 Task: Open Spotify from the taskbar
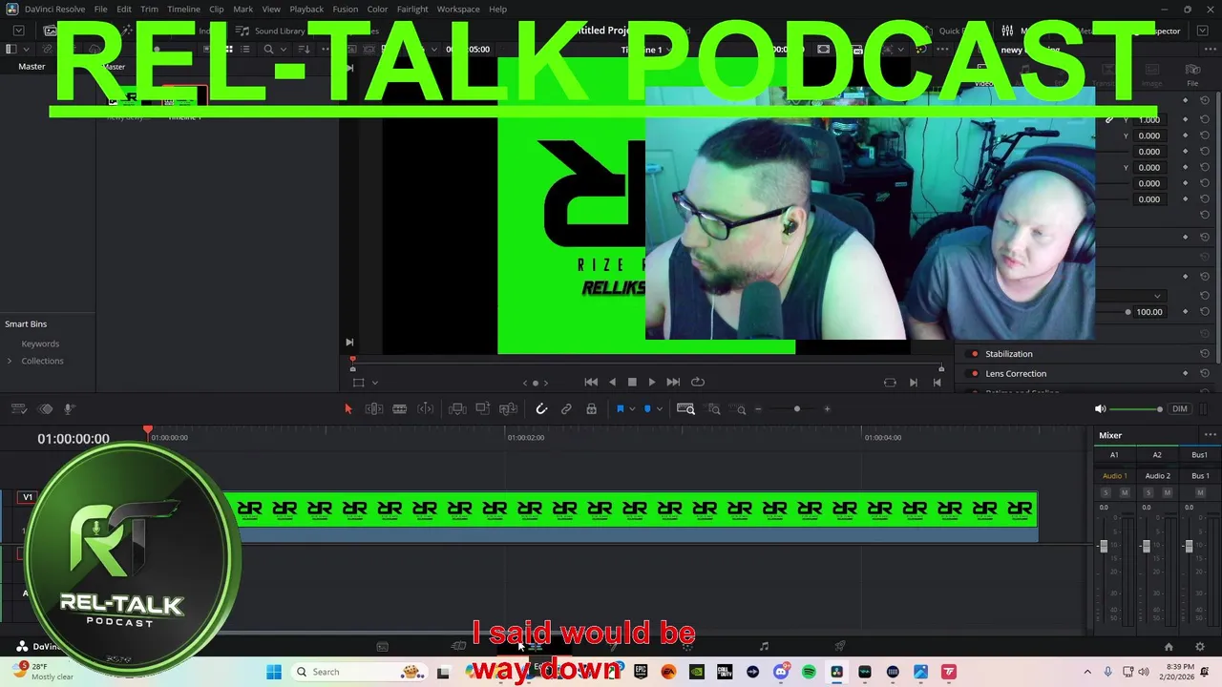[x=809, y=672]
